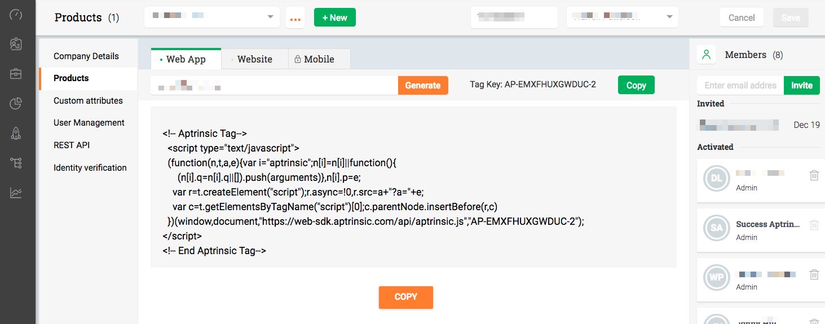Screen dimensions: 825x324
Task: Click the Dec 19 invited date
Action: click(x=806, y=125)
